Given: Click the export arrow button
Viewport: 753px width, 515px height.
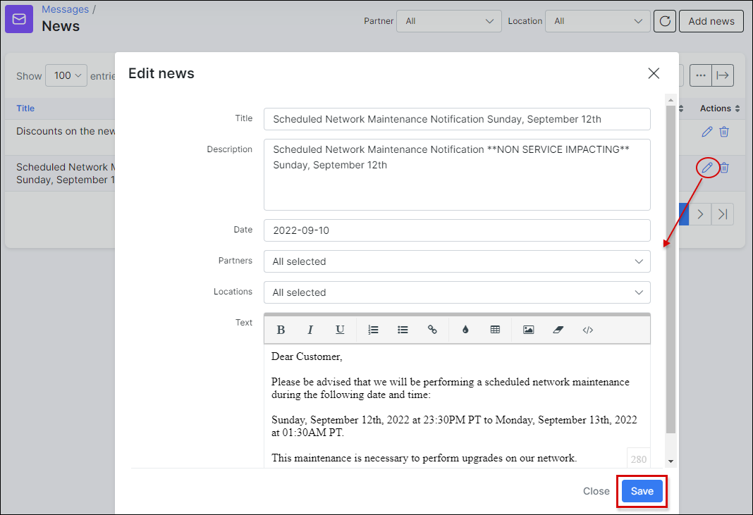Looking at the screenshot, I should [x=723, y=75].
